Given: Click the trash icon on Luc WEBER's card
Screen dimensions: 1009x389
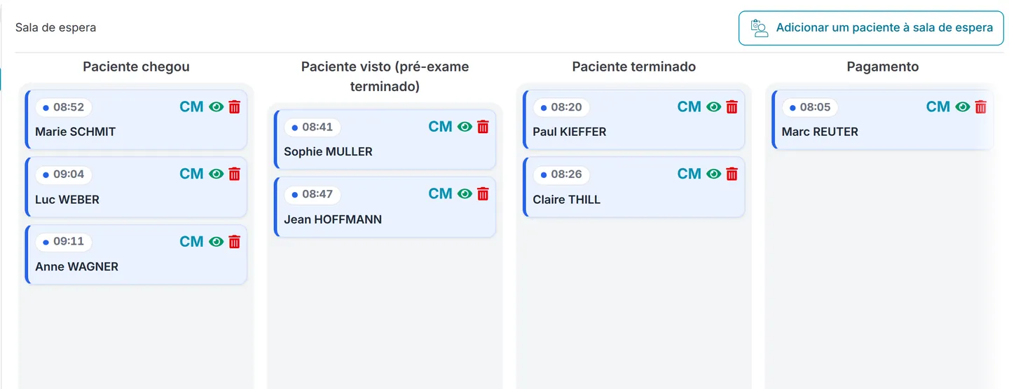Looking at the screenshot, I should pyautogui.click(x=234, y=174).
